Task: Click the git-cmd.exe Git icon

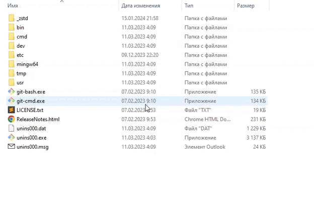Action: click(x=12, y=100)
